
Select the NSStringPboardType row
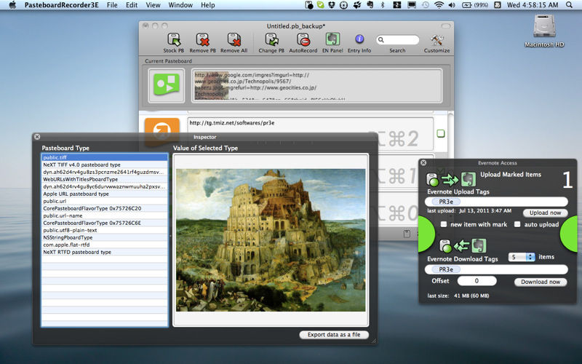coord(105,237)
